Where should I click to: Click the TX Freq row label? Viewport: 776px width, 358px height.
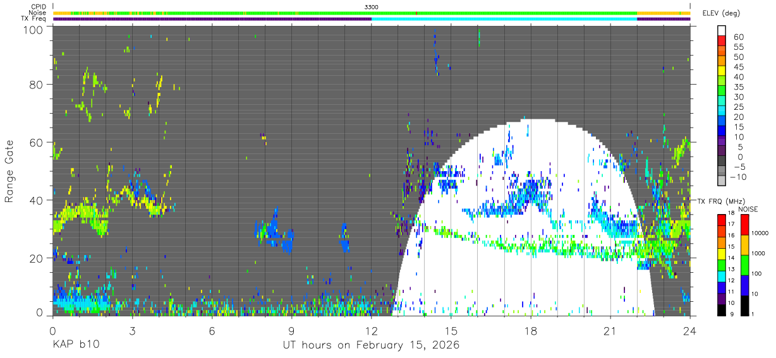tap(33, 19)
